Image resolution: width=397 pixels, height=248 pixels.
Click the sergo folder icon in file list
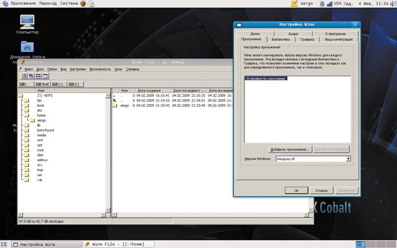[x=115, y=105]
